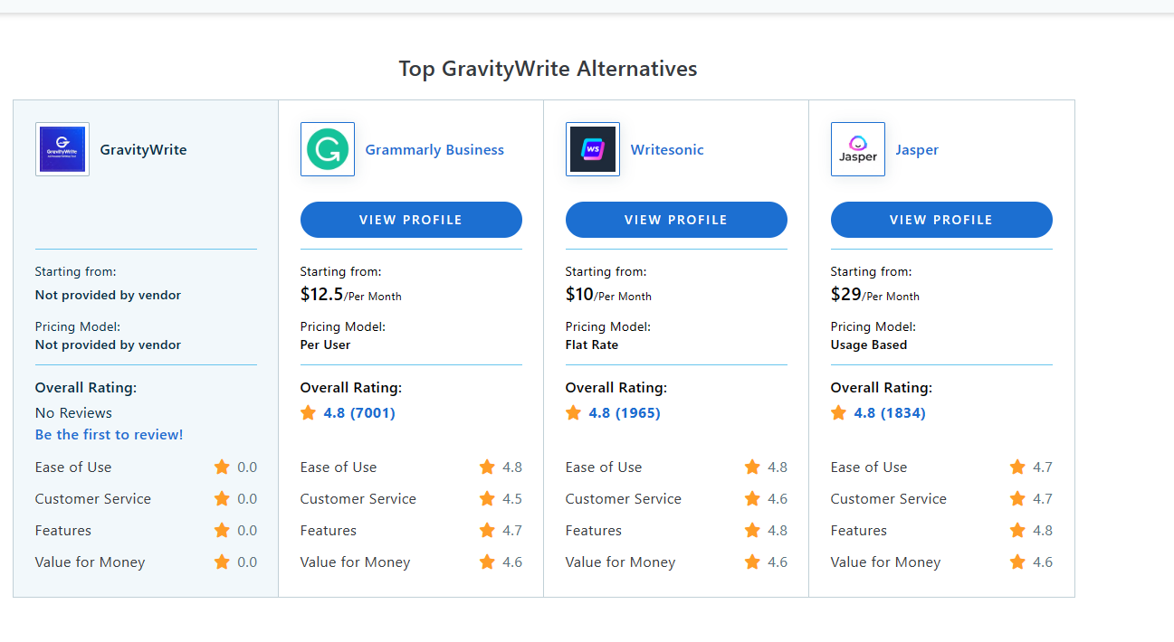This screenshot has height=642, width=1174.
Task: Click the star beside Writesonic's overall rating
Action: pos(573,413)
